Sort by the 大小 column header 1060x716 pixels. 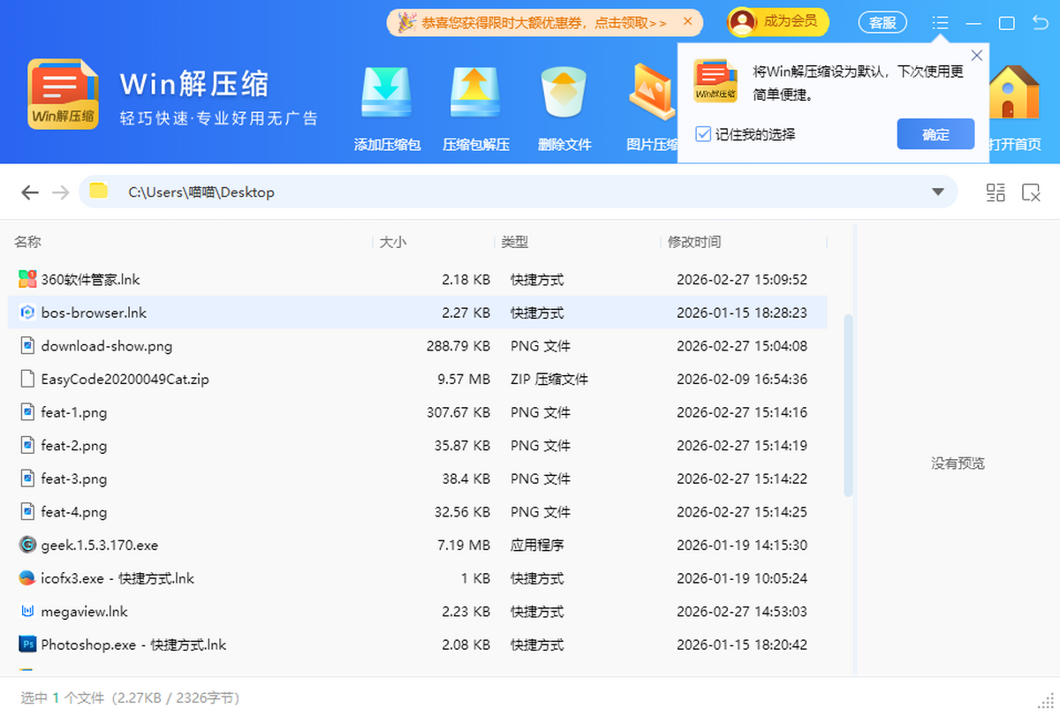[393, 241]
